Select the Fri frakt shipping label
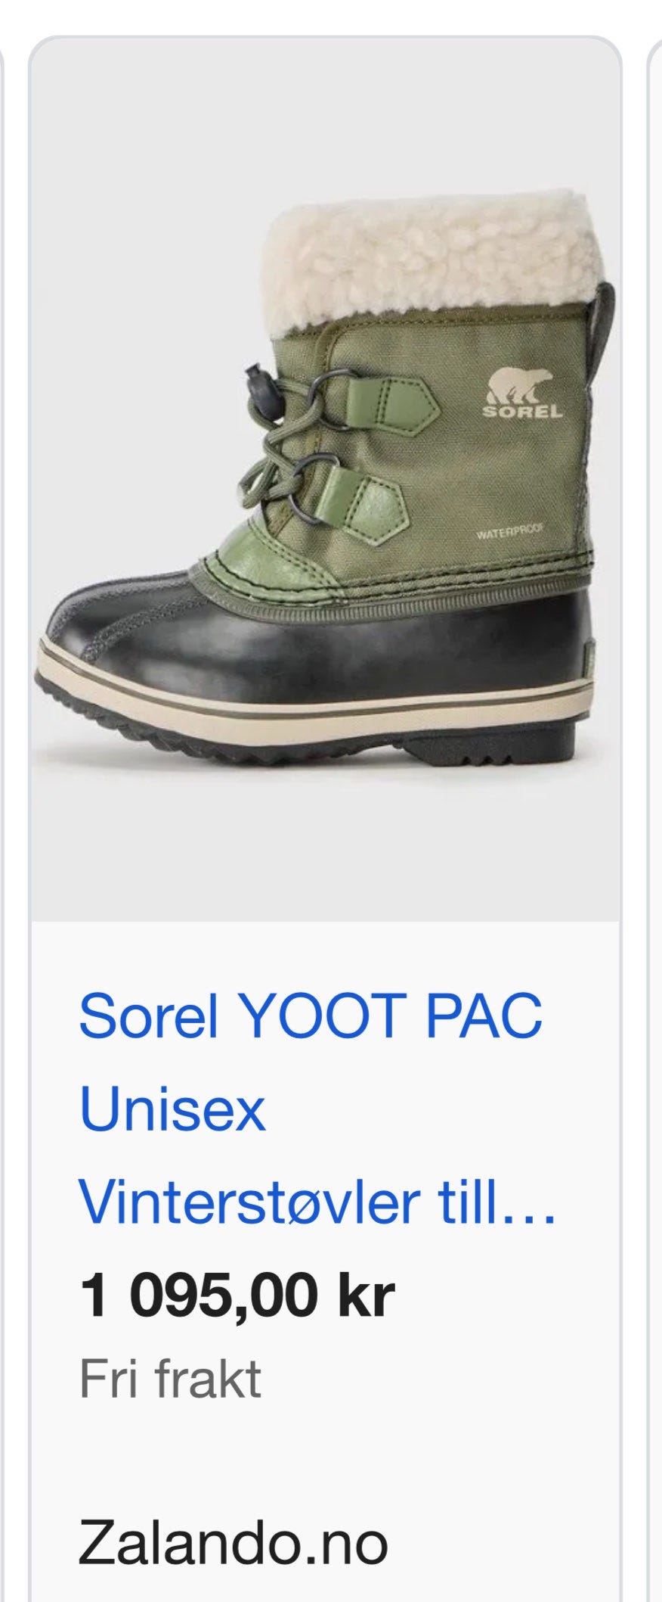The height and width of the screenshot is (1602, 662). point(170,1379)
